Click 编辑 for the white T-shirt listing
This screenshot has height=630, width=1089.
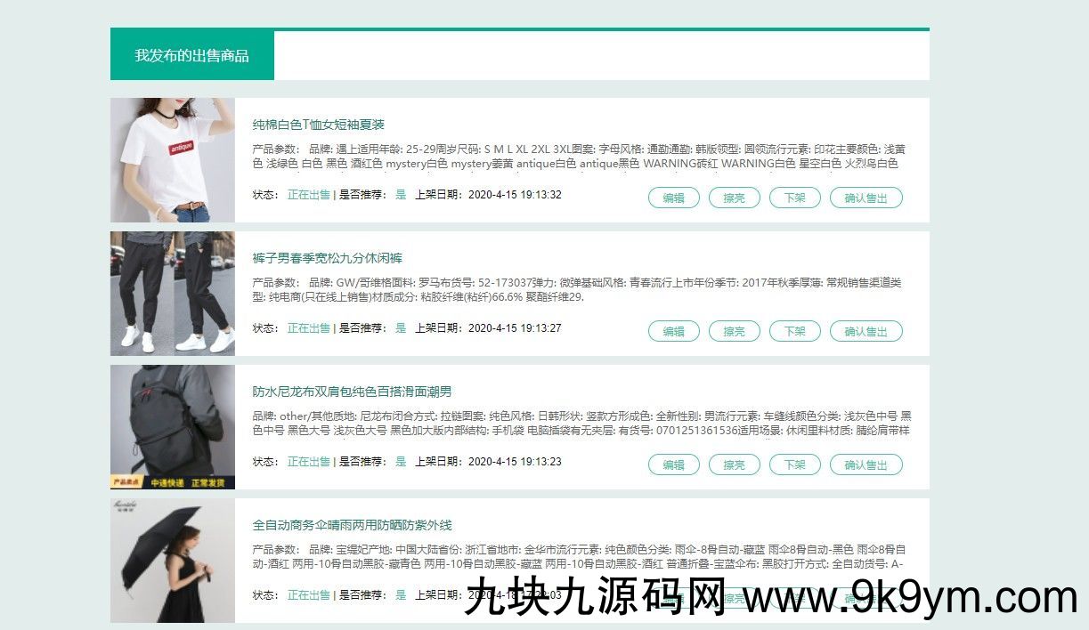click(x=673, y=198)
